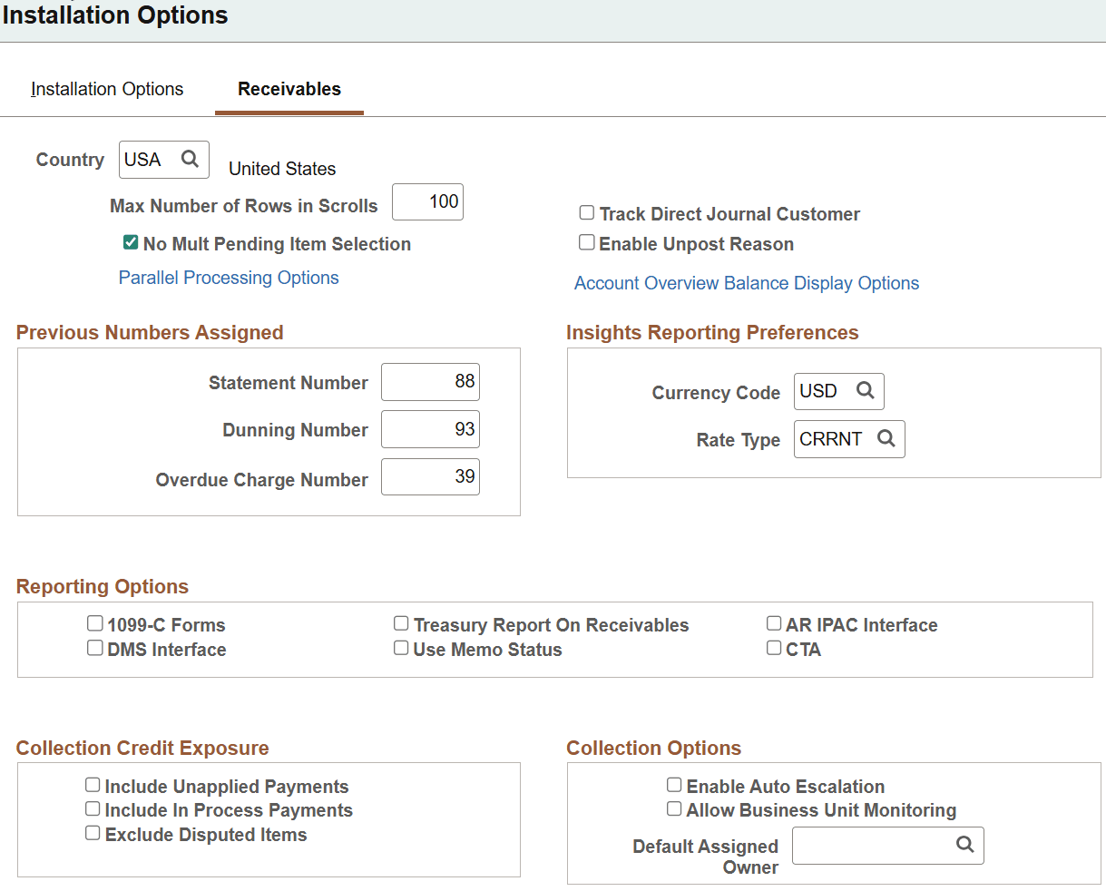Viewport: 1106px width, 891px height.
Task: Enable the Track Direct Journal Customer checkbox
Action: [586, 212]
